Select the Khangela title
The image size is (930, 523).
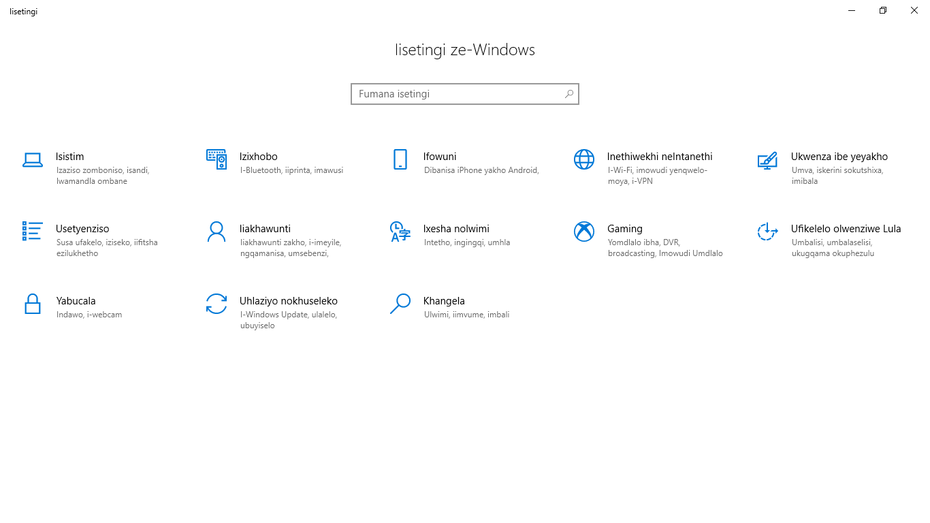coord(444,301)
